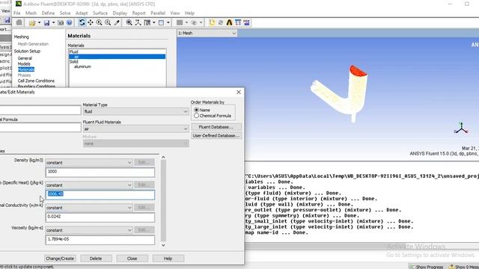Open the Specific Heat constant dropdown
Image resolution: width=479 pixels, height=269 pixels.
(x=88, y=185)
